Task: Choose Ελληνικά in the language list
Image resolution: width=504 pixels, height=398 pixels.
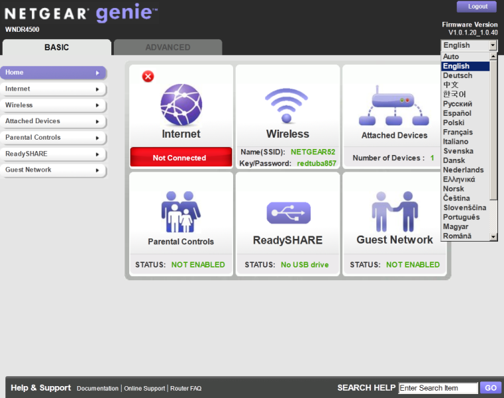Action: click(x=466, y=179)
